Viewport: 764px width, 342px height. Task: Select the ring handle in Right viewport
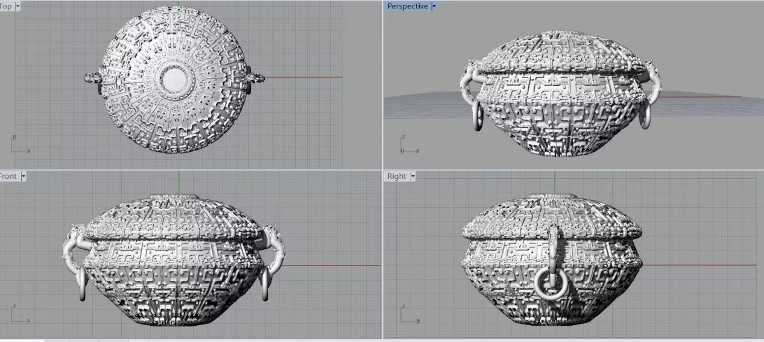(x=552, y=284)
